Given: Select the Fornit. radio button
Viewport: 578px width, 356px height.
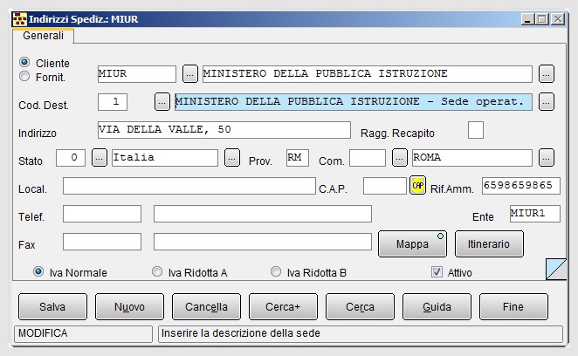Looking at the screenshot, I should [x=24, y=76].
